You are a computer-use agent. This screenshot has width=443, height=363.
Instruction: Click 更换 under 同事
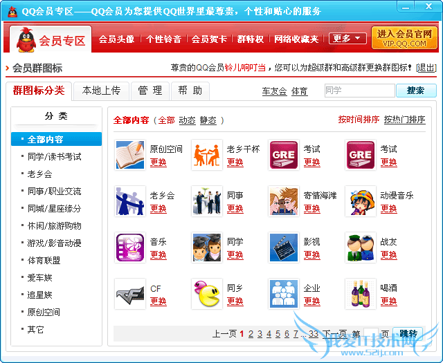pyautogui.click(x=235, y=209)
